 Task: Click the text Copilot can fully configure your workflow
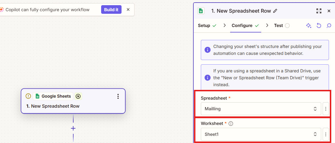pyautogui.click(x=47, y=9)
